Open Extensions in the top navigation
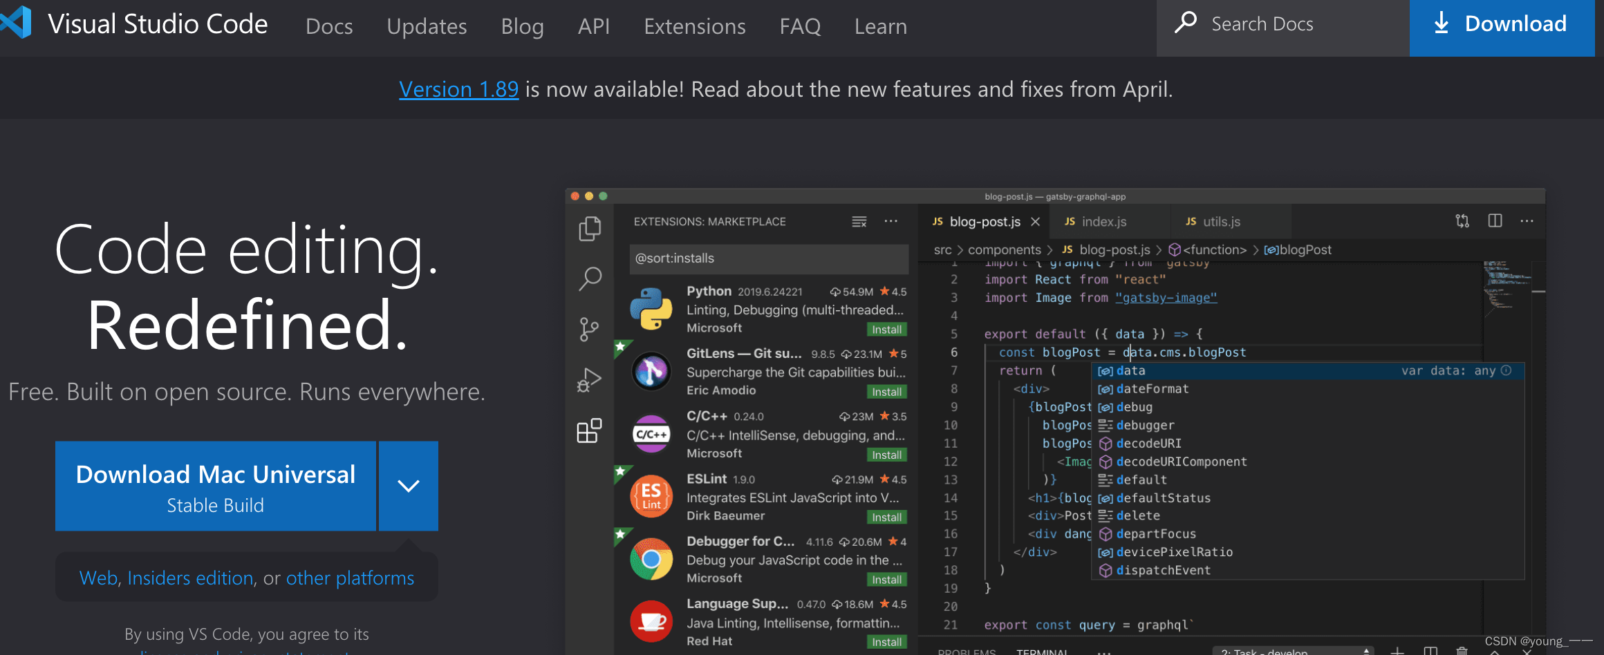The width and height of the screenshot is (1604, 655). point(695,26)
